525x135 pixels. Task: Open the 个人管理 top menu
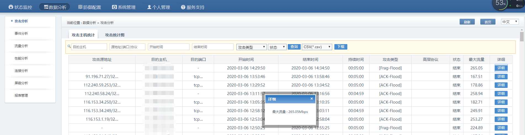click(159, 7)
